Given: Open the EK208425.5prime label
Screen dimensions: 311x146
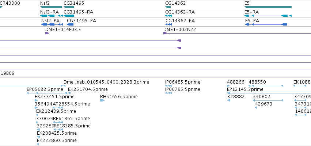Looking at the screenshot, I should 57,133.
